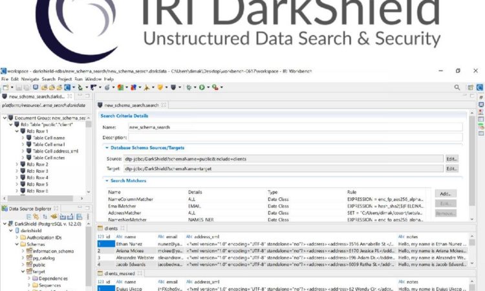Image resolution: width=485 pixels, height=291 pixels.
Task: Click the Open Perspective icon in top-right toolbar
Action: tap(471, 87)
